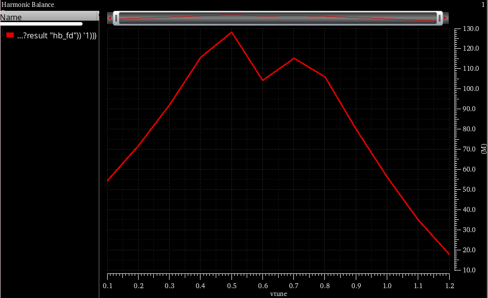Click the left zoom slider handle
488x298 pixels.
pyautogui.click(x=116, y=18)
